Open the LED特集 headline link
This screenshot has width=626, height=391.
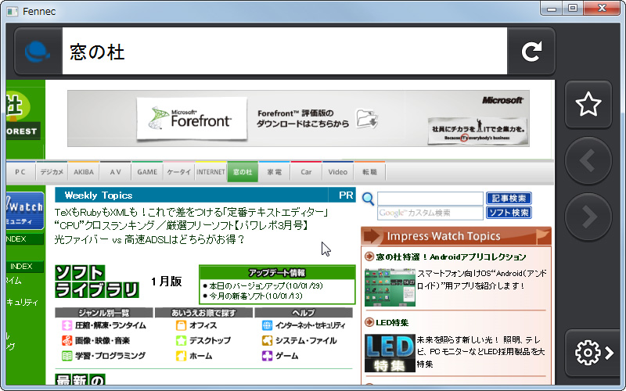click(392, 322)
